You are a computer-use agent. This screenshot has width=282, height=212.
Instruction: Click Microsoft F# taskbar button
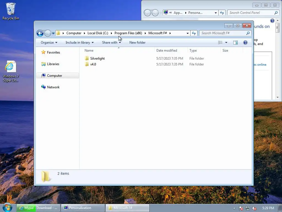[x=127, y=208]
